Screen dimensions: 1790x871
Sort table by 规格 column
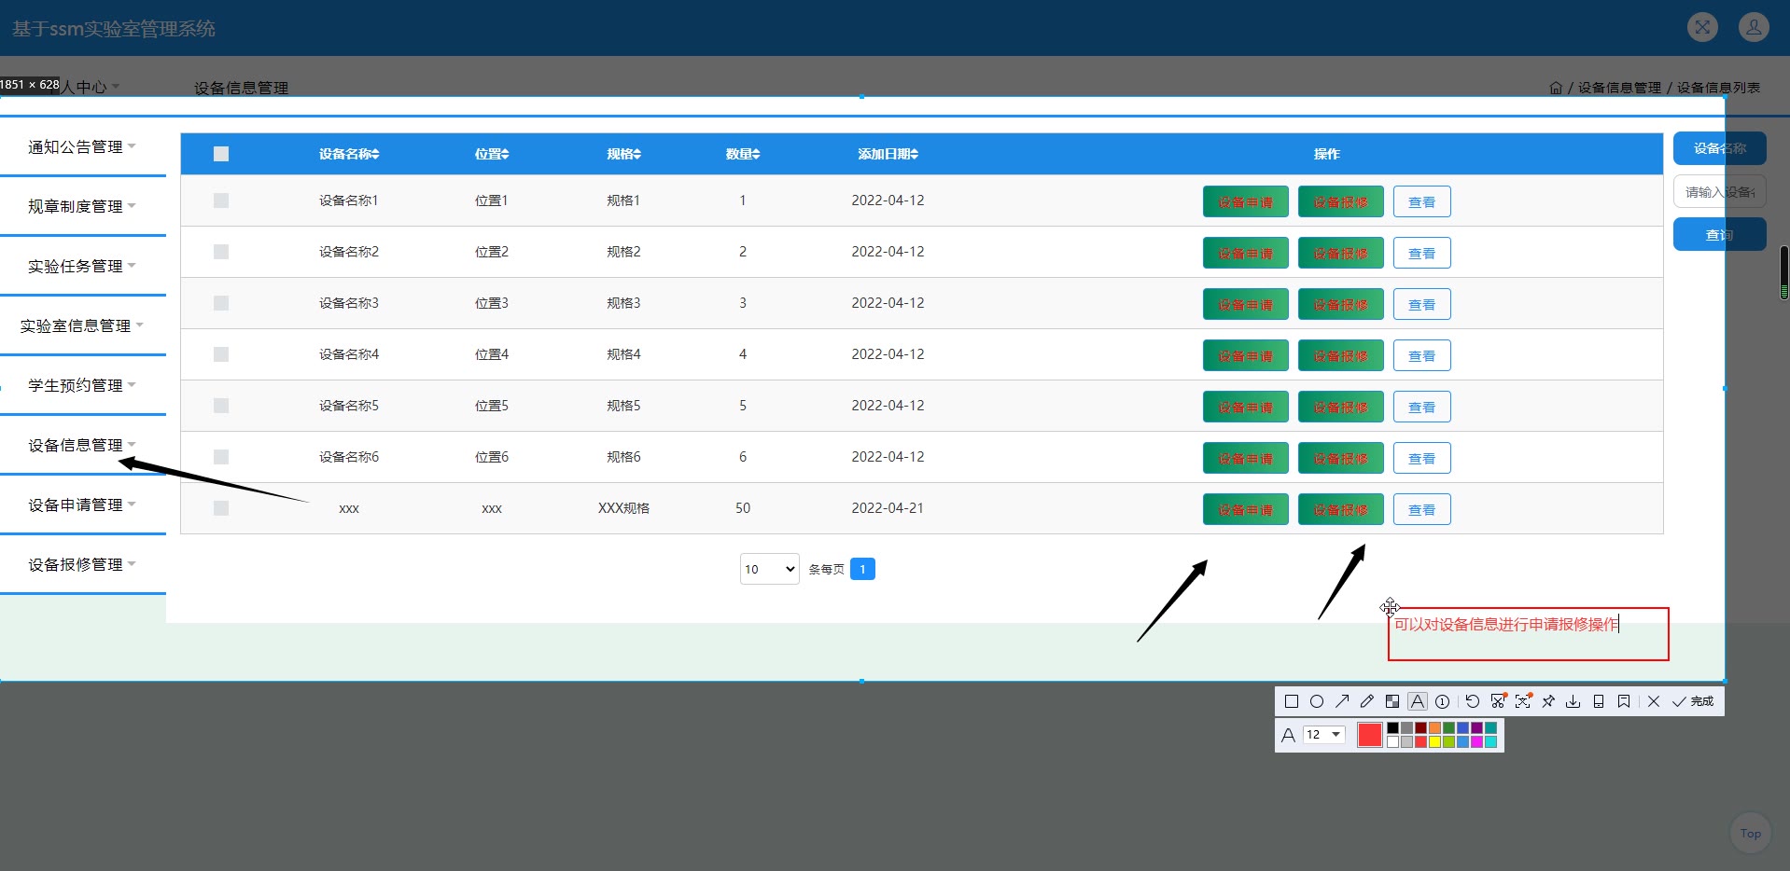coord(624,154)
